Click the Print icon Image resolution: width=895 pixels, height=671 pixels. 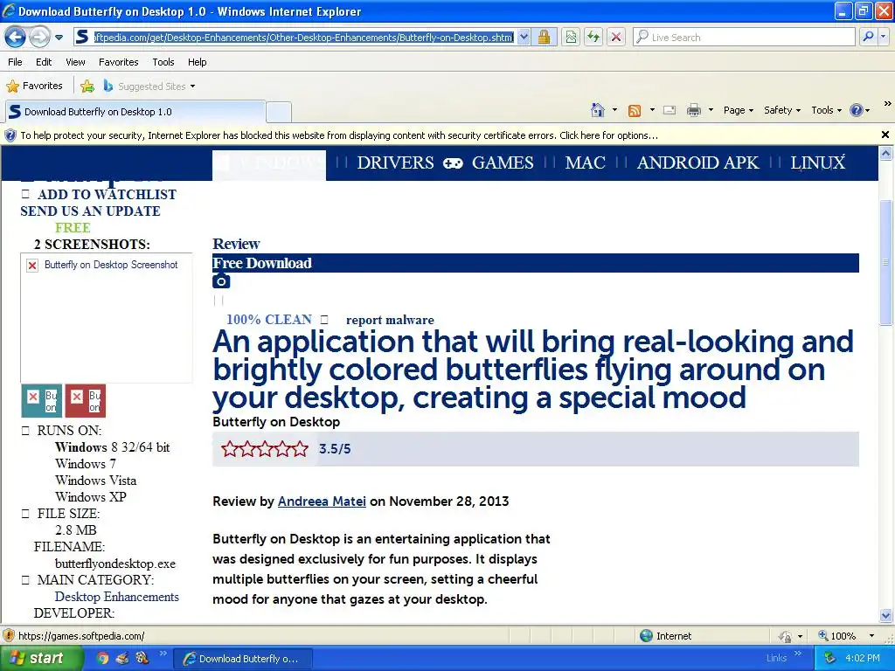693,110
